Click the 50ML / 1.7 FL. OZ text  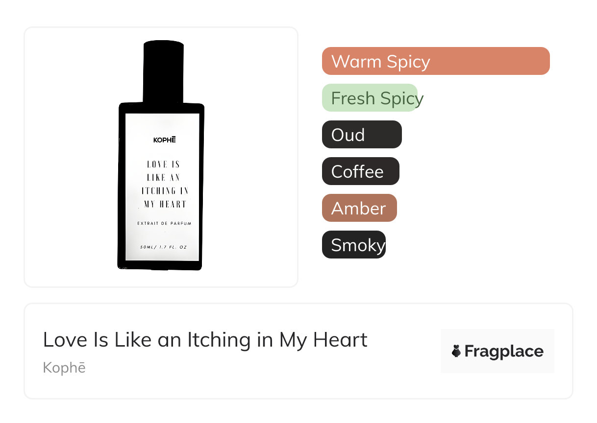163,247
